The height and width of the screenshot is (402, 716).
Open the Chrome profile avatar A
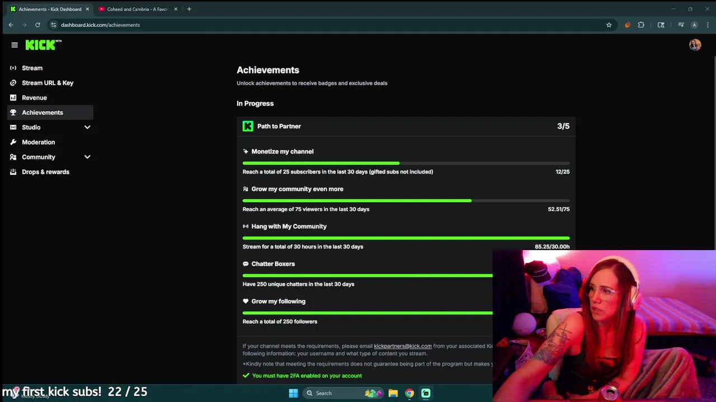(694, 25)
